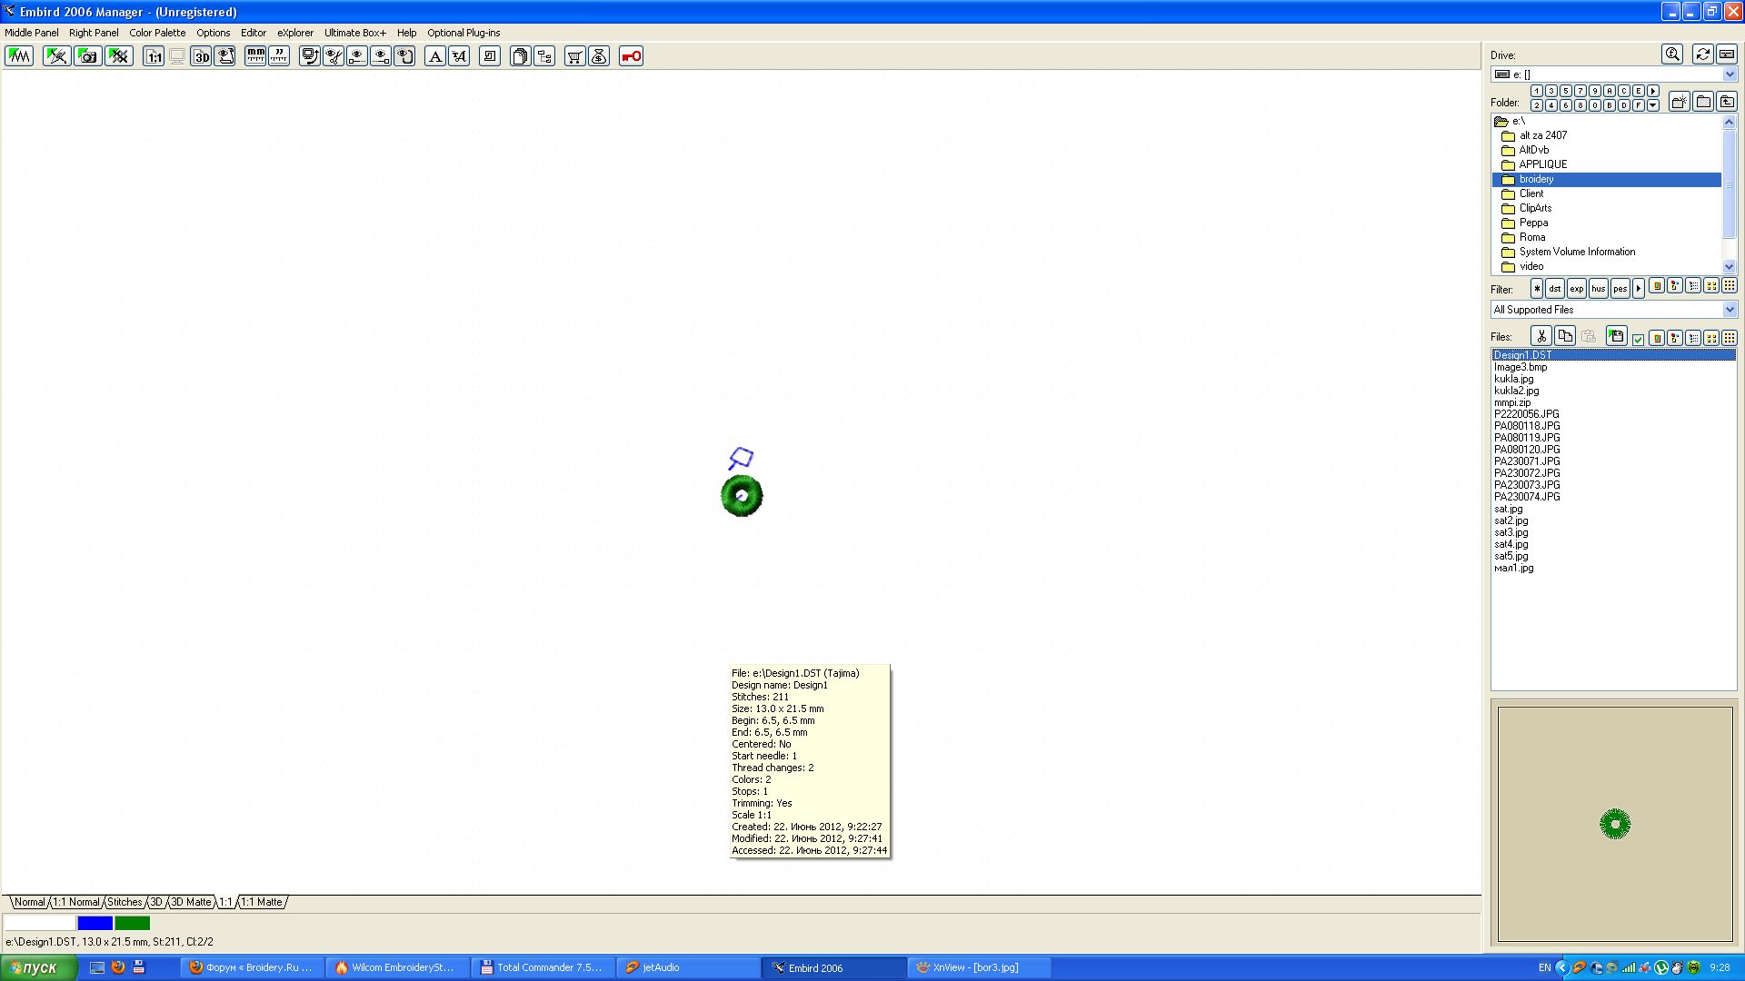1745x981 pixels.
Task: Expand more filter formats arrow
Action: coord(1639,289)
